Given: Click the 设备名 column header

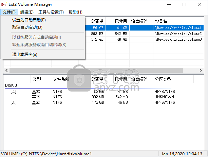Looking at the screenshot, I should pyautogui.click(x=161, y=21).
